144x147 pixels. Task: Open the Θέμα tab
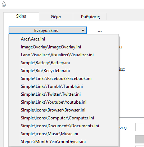tap(56, 17)
